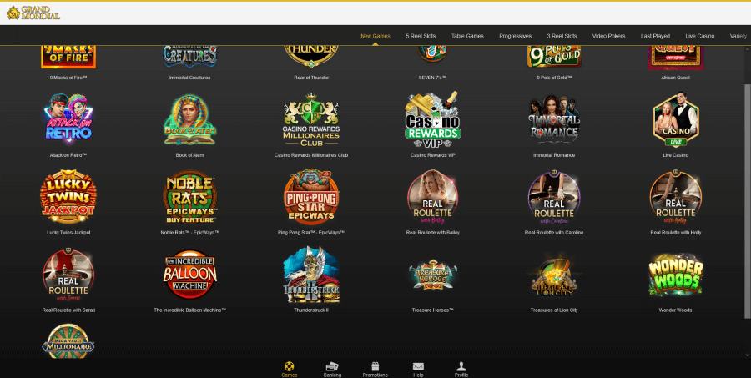
Task: Open the 9 Masks of Fire icon
Action: [x=68, y=57]
